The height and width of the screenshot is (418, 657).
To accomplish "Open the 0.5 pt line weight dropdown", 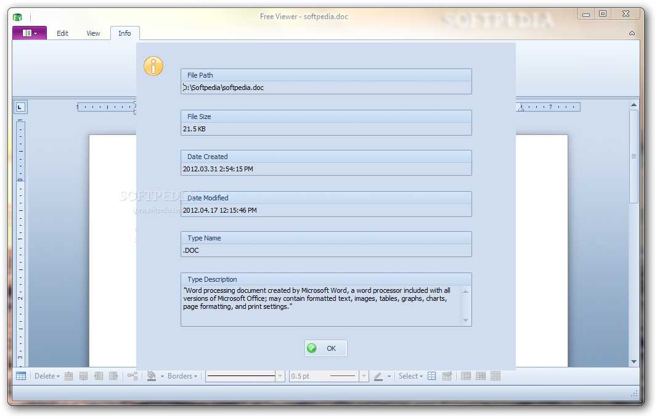I will click(x=364, y=376).
